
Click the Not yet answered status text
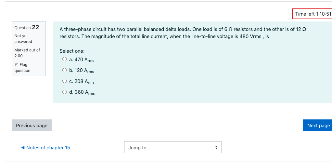tap(23, 39)
